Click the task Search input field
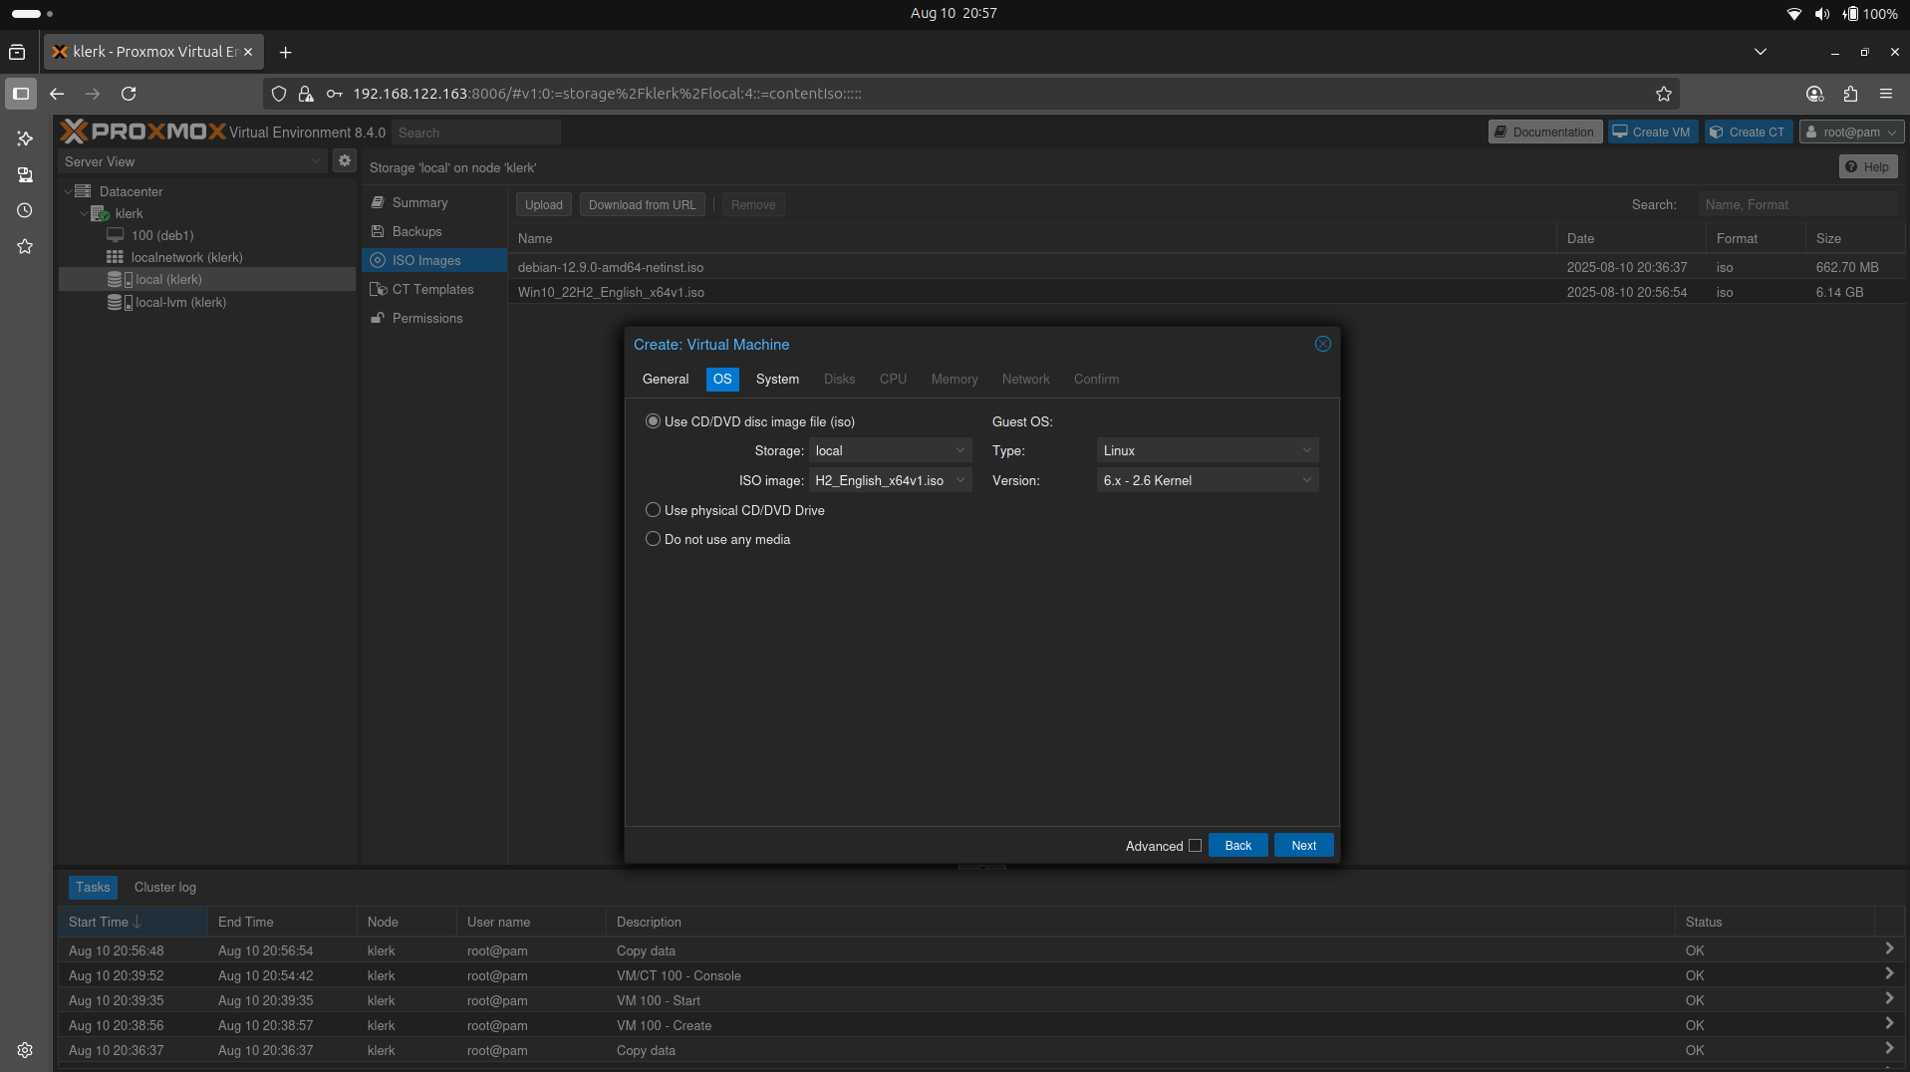Image resolution: width=1910 pixels, height=1072 pixels. 1798,204
